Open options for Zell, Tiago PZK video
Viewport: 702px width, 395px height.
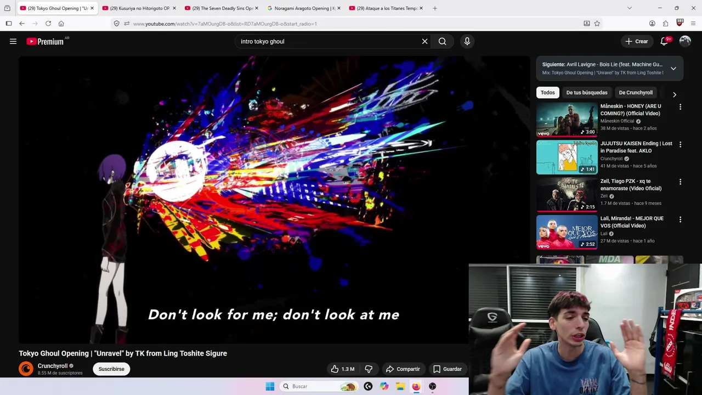[x=681, y=182]
